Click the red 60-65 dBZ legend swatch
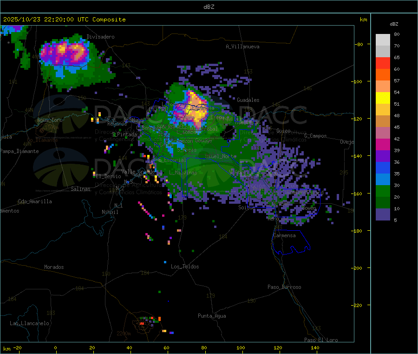This screenshot has height=354, width=418. click(383, 63)
